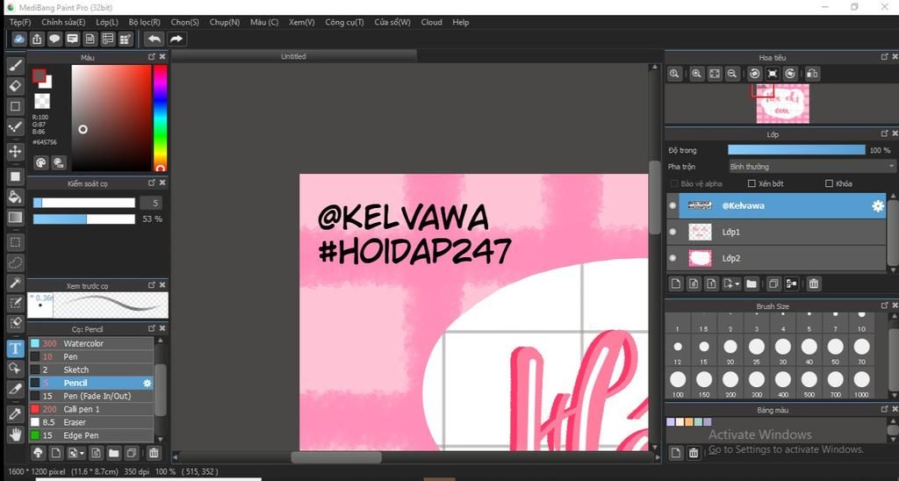This screenshot has height=481, width=899.
Task: Click the export/share icon in top toolbar
Action: pos(37,39)
